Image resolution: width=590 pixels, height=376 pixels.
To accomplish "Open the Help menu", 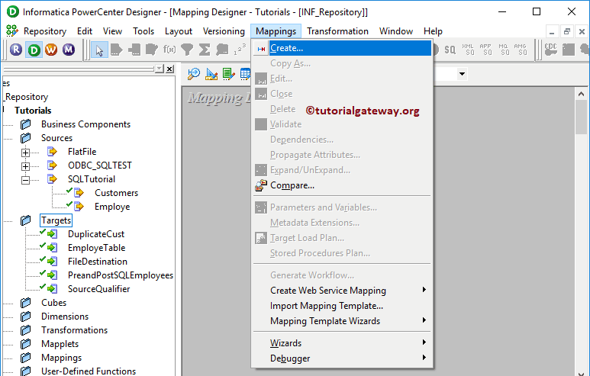I will click(433, 31).
